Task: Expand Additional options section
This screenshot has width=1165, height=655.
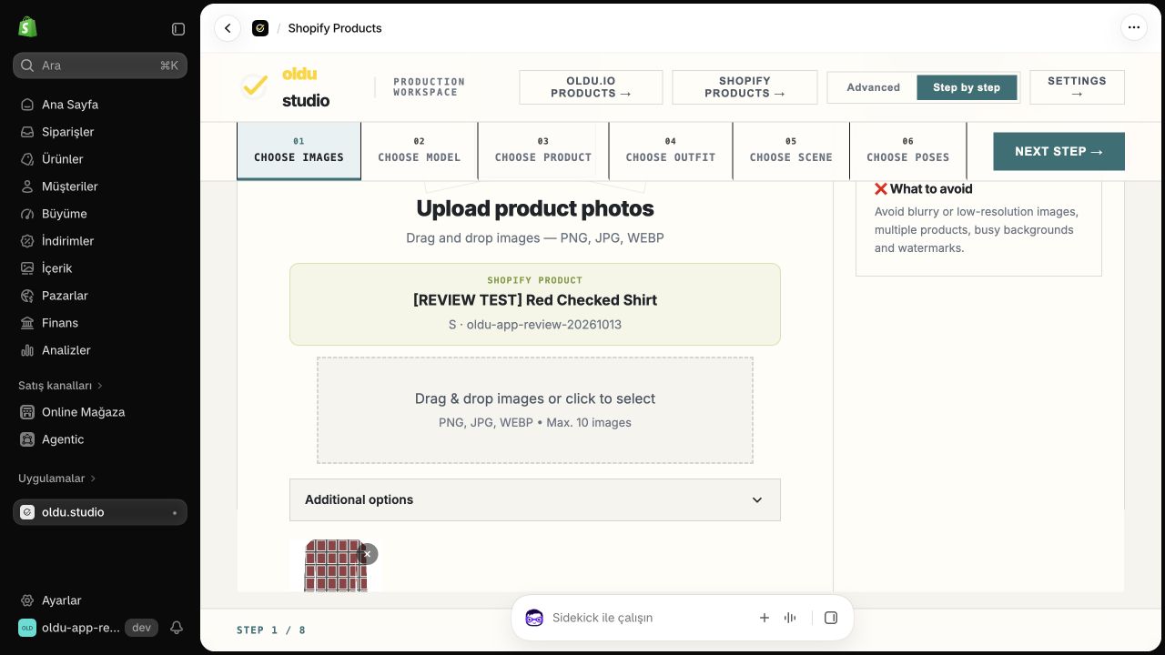Action: point(535,499)
